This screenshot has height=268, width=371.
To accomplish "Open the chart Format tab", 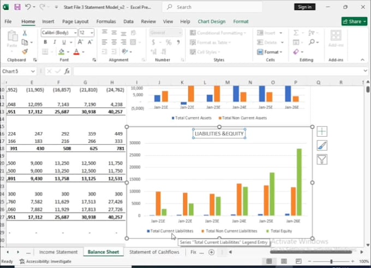I will (x=241, y=21).
